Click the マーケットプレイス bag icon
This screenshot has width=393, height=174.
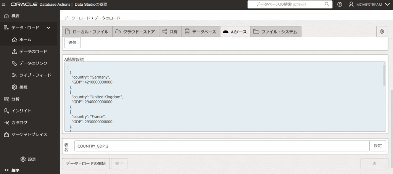6,135
